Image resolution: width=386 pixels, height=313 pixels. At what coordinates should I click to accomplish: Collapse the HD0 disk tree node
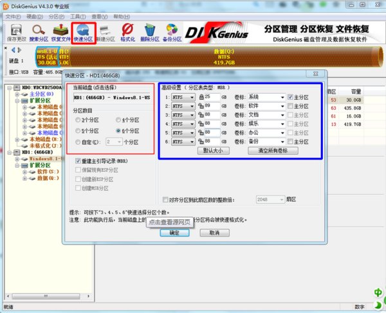coord(10,88)
